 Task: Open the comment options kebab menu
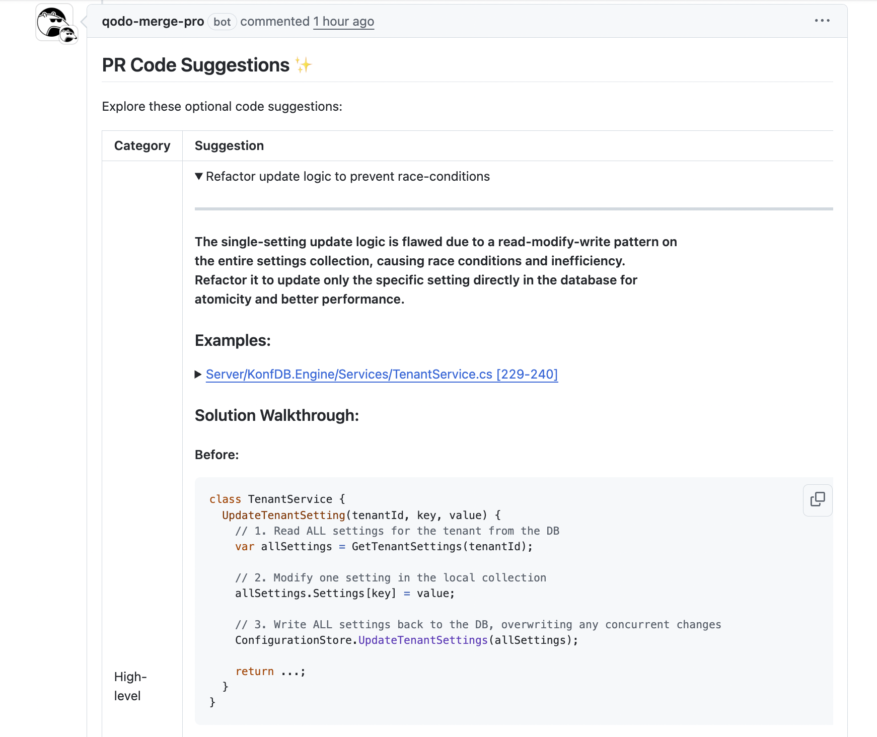(x=822, y=20)
